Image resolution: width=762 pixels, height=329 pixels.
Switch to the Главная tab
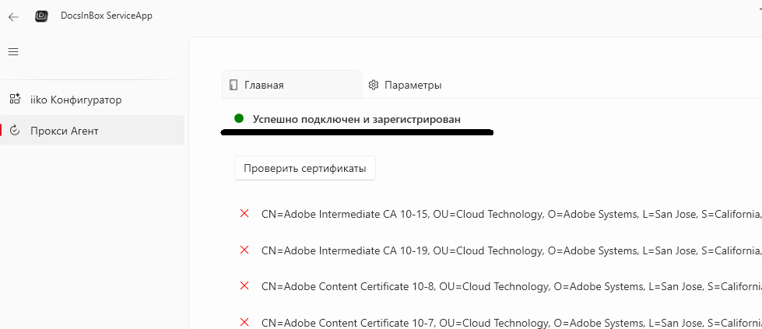[264, 85]
